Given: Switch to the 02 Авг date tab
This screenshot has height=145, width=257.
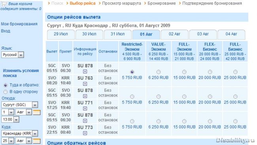Looking at the screenshot, I should click(174, 34).
